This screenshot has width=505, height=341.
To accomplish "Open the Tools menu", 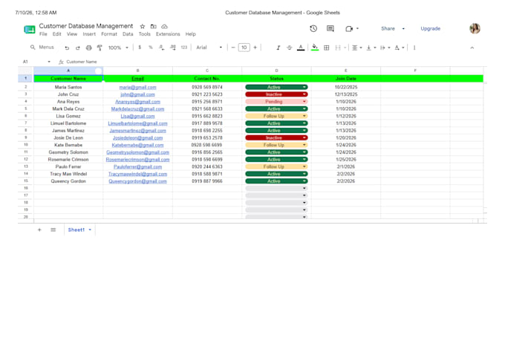I will [145, 34].
